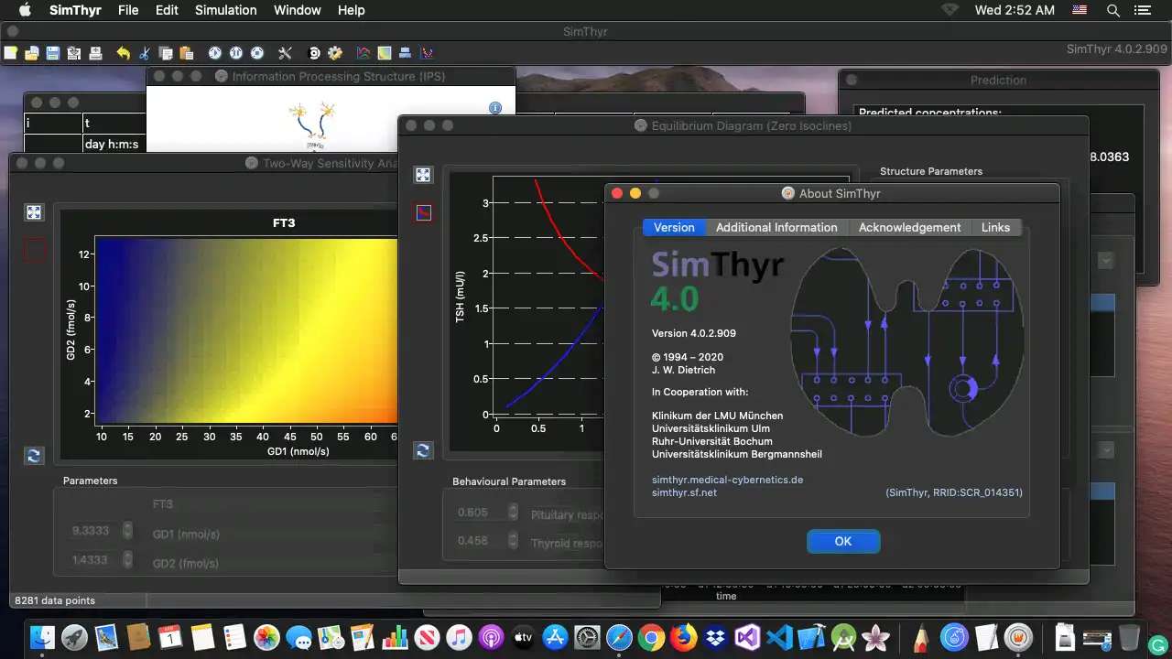Open the Window menu

coord(297,10)
